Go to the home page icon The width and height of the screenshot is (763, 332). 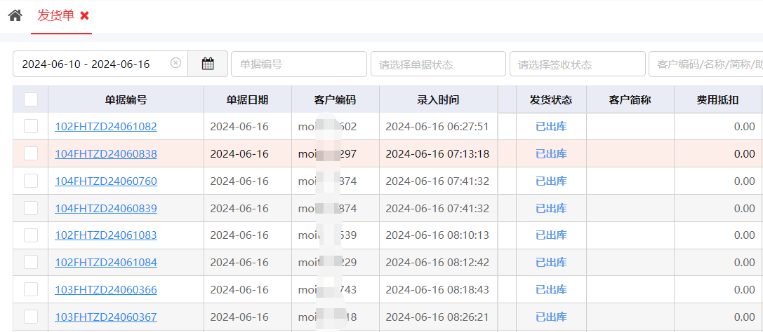pos(15,15)
